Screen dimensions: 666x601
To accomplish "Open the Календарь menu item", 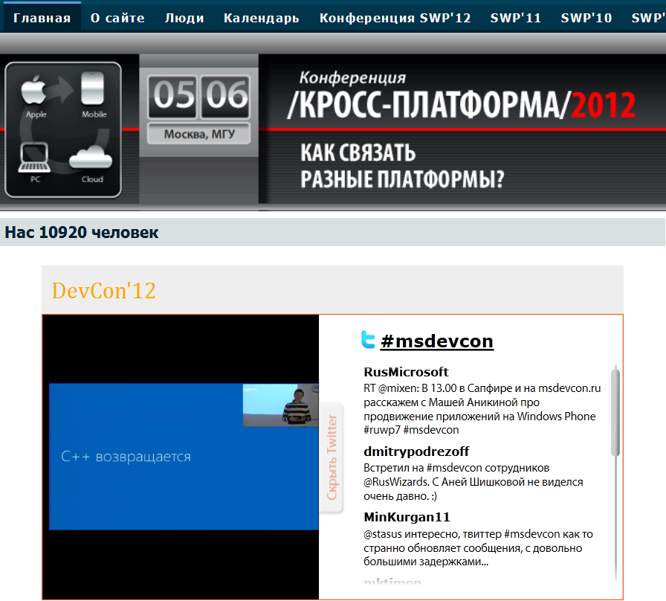I will pos(261,18).
